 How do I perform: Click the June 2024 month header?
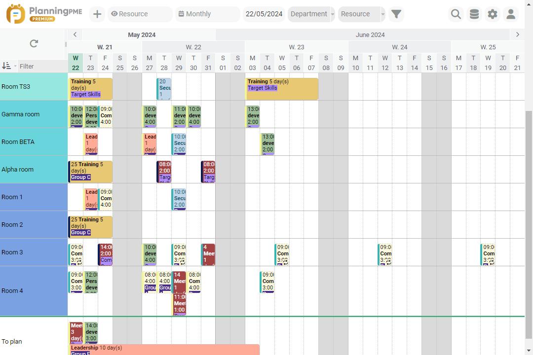(370, 35)
